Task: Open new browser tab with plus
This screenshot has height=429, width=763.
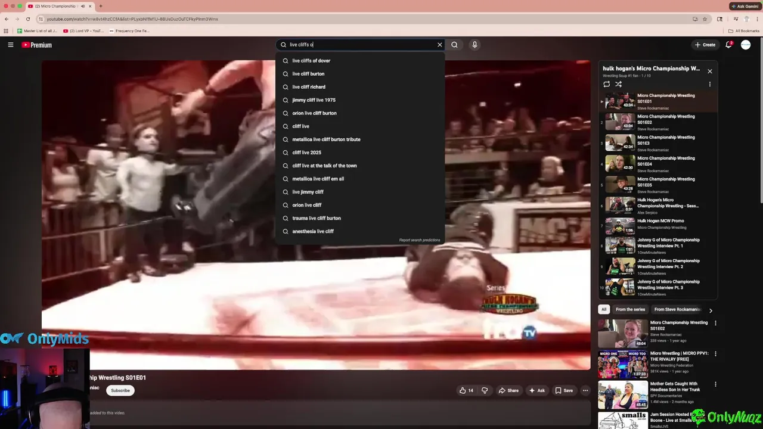Action: tap(100, 6)
